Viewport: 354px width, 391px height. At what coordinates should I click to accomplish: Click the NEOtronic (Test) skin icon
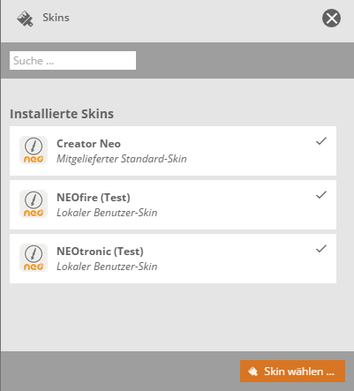(34, 258)
